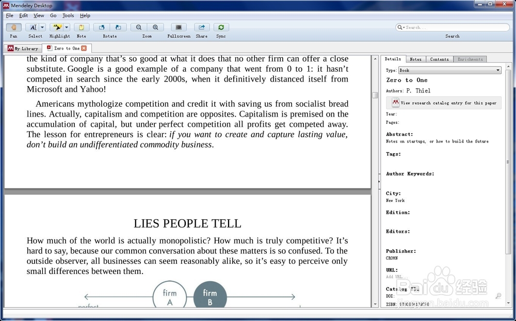The height and width of the screenshot is (321, 516).
Task: Open the Edit menu
Action: [x=23, y=15]
